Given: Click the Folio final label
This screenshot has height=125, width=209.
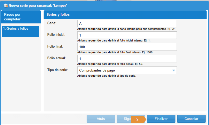Looking at the screenshot, I should coord(55,47).
